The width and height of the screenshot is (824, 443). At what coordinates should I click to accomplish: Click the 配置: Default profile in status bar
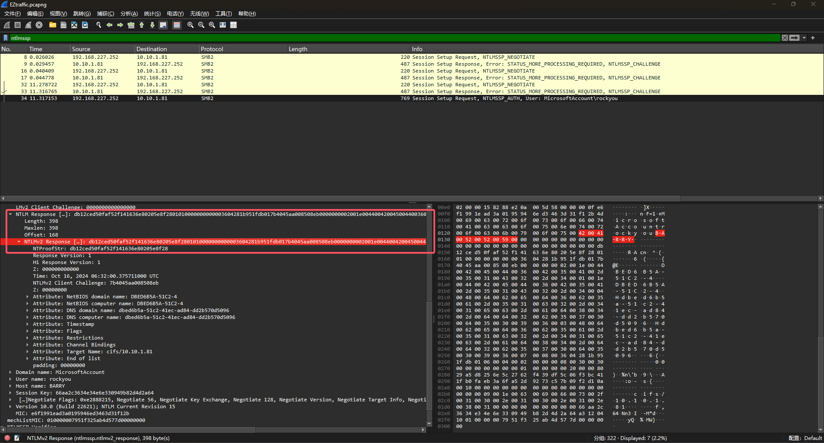click(x=805, y=438)
